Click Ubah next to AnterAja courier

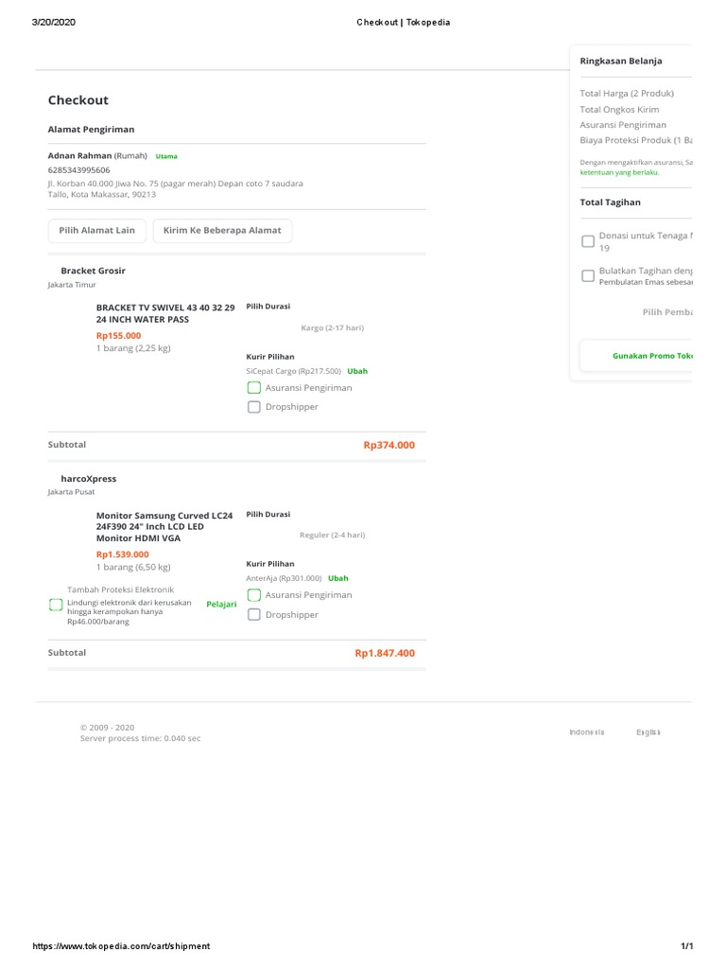pyautogui.click(x=338, y=578)
